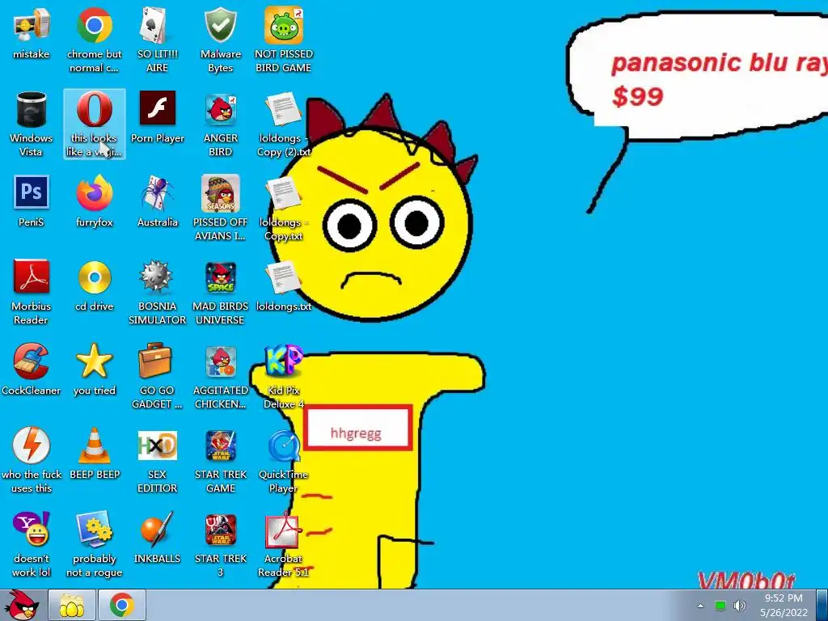
Task: Open the "Kid Pix Deluxe 4" icon
Action: [284, 361]
